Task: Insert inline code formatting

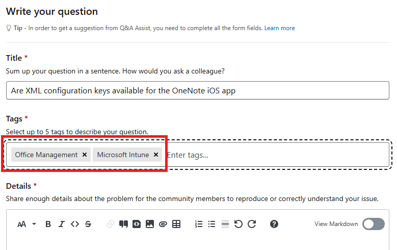Action: pyautogui.click(x=75, y=224)
